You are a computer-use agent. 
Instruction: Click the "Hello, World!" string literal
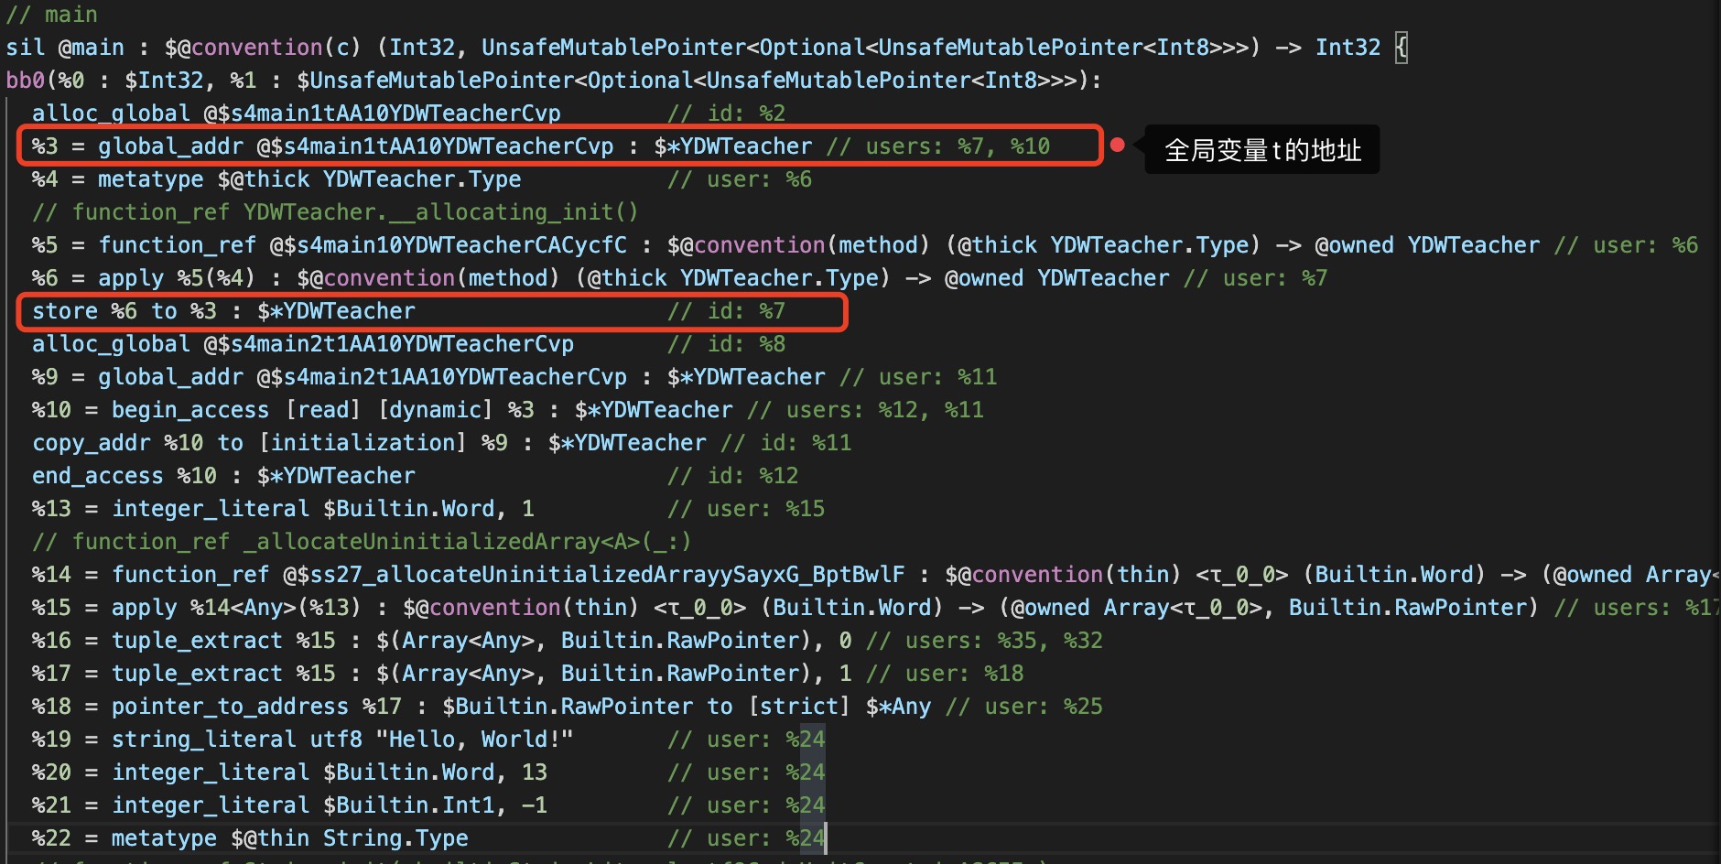[x=474, y=740]
